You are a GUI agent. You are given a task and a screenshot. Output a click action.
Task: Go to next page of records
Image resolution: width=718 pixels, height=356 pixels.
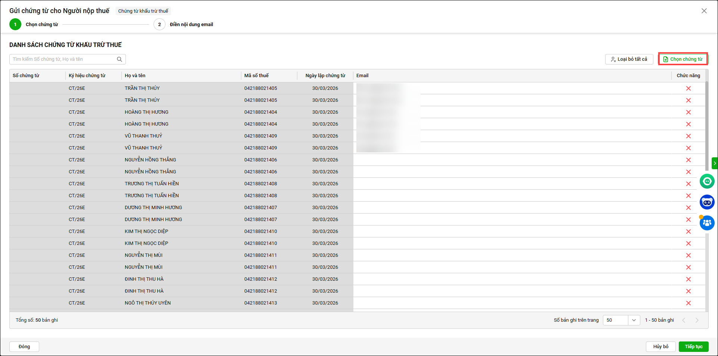697,320
